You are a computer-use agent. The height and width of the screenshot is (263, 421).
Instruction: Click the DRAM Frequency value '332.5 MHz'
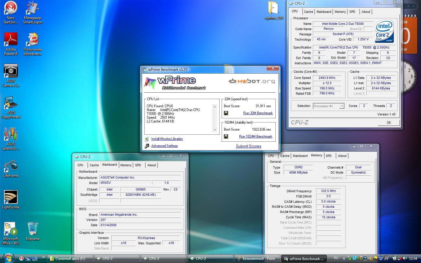coord(328,191)
